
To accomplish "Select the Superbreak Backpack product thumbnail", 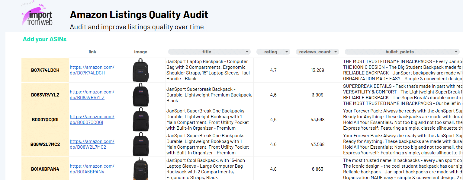I will pos(141,95).
